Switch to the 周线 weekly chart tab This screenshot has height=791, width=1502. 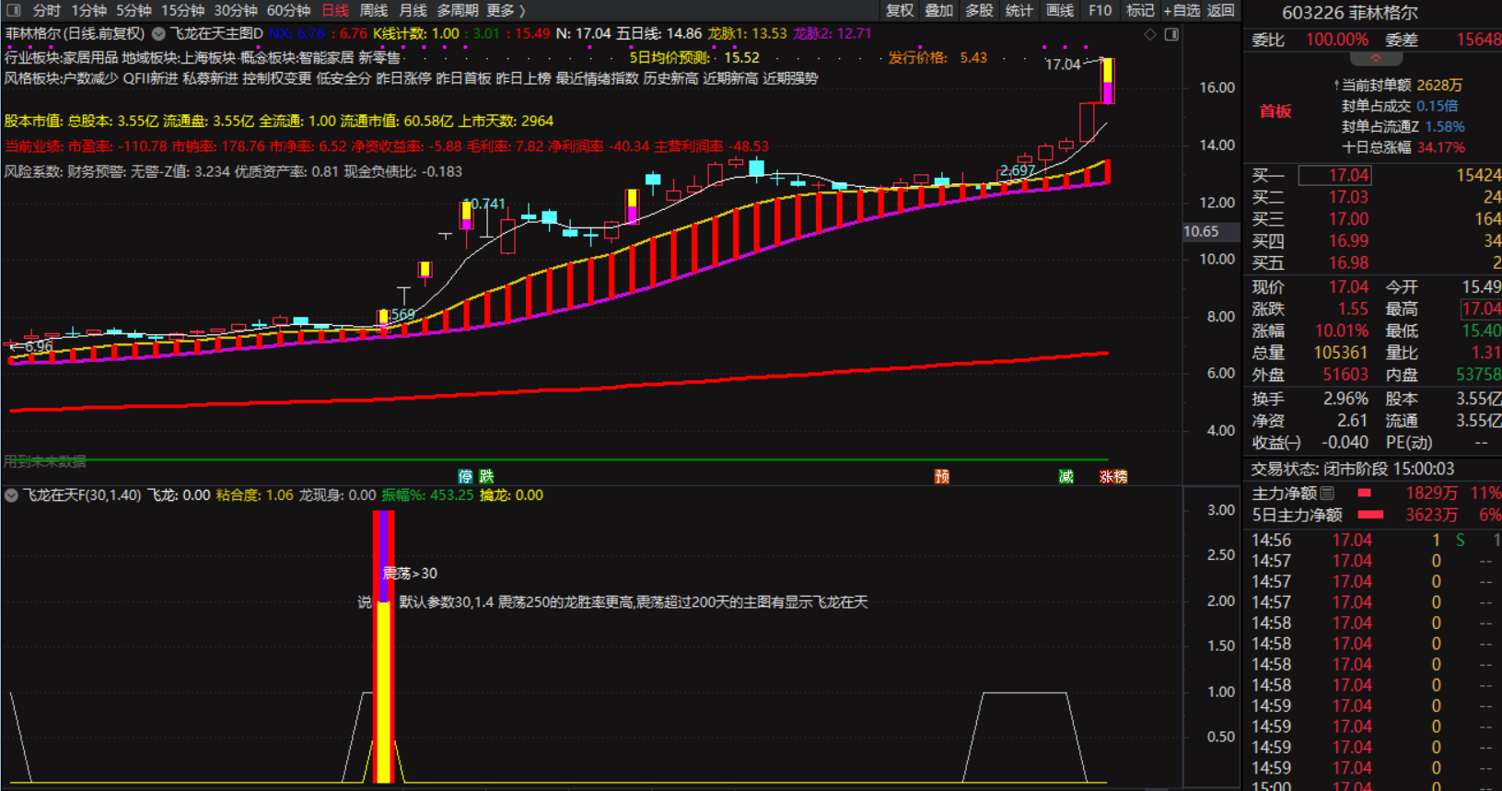pos(373,10)
